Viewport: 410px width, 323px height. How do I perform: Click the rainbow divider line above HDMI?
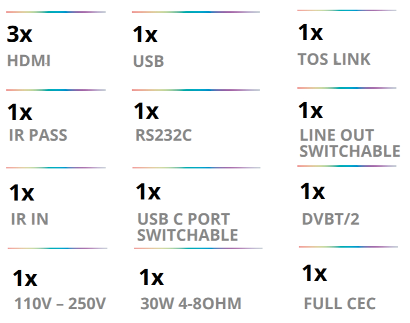[x=56, y=12]
